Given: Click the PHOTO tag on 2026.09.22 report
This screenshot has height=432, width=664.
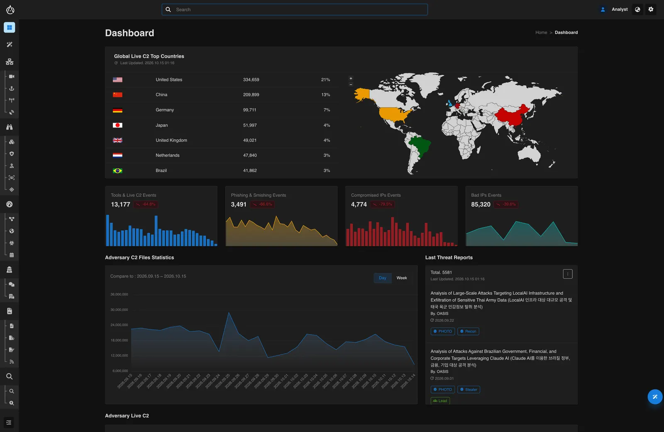Looking at the screenshot, I should (443, 331).
